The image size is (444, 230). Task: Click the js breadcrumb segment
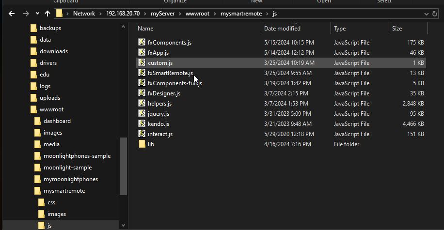tap(275, 14)
